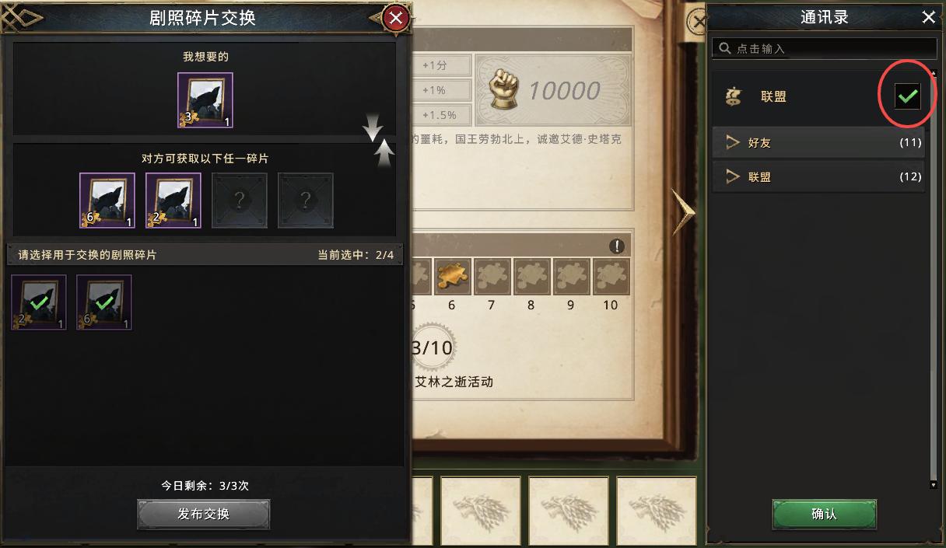Viewport: 946px width, 548px height.
Task: Deselect the checked fragment 2 for exchange
Action: [39, 302]
